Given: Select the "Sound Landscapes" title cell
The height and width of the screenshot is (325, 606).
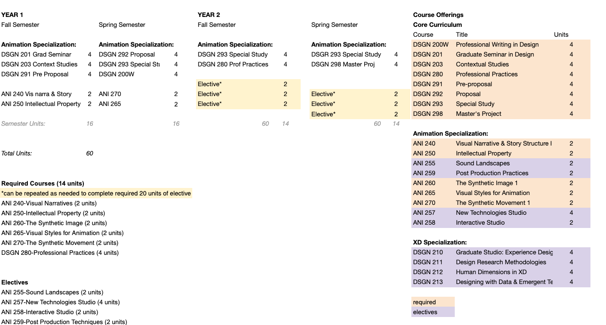Looking at the screenshot, I should tap(483, 163).
